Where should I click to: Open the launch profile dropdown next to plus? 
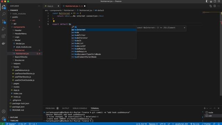[x=207, y=108]
